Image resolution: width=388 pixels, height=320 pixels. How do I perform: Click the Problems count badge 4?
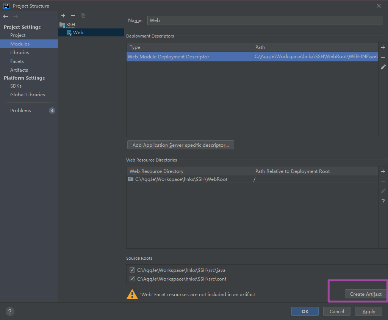[x=52, y=110]
